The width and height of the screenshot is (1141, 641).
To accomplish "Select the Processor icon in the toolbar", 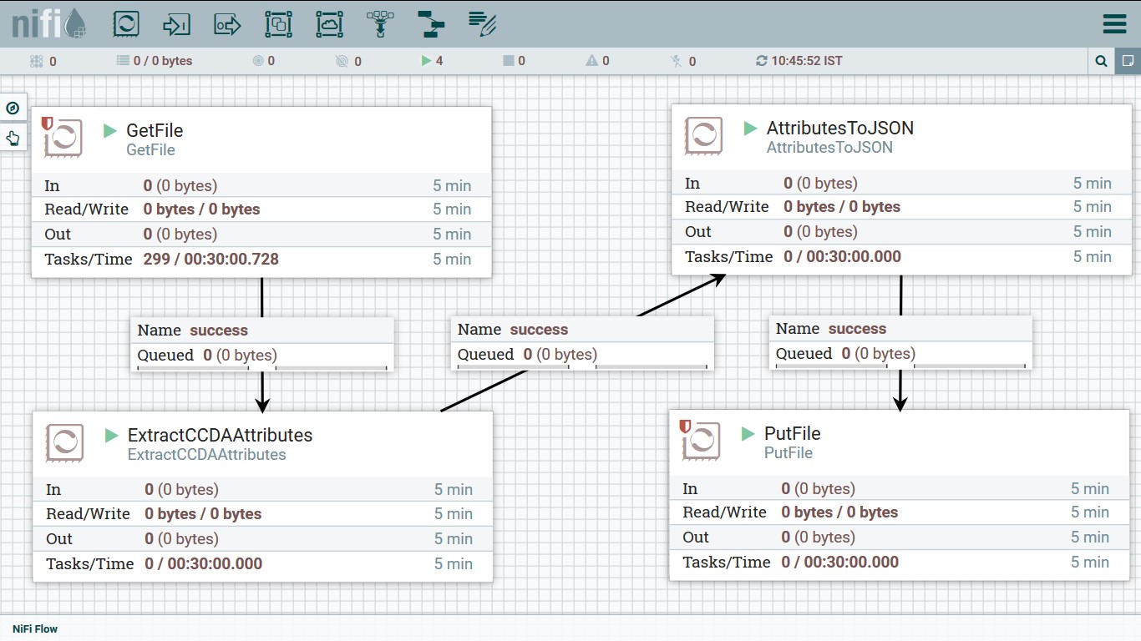I will (x=126, y=24).
